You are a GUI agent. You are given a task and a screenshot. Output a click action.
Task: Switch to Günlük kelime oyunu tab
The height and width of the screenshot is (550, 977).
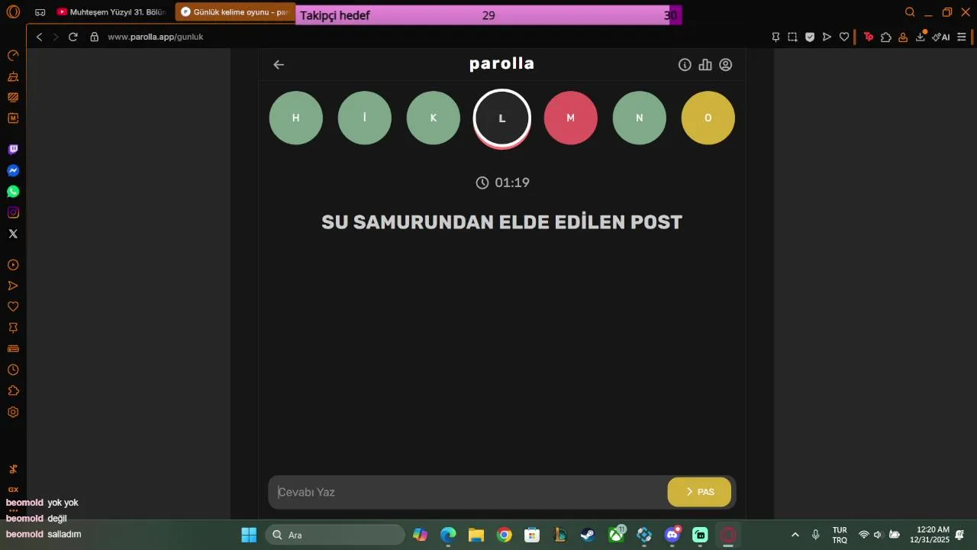[235, 12]
